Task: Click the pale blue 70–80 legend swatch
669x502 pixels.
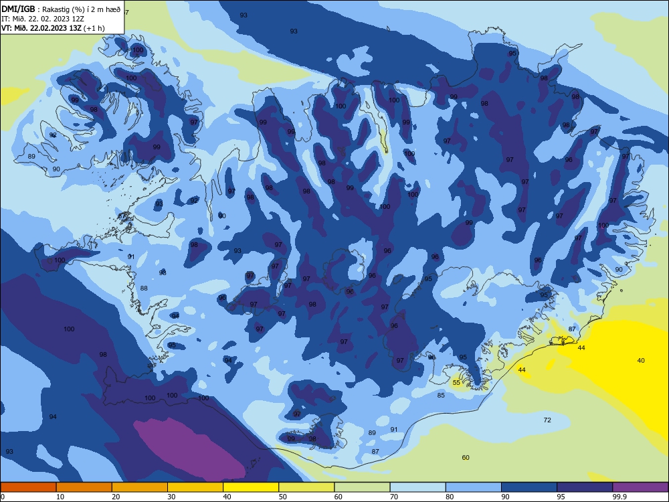Action: coord(417,487)
